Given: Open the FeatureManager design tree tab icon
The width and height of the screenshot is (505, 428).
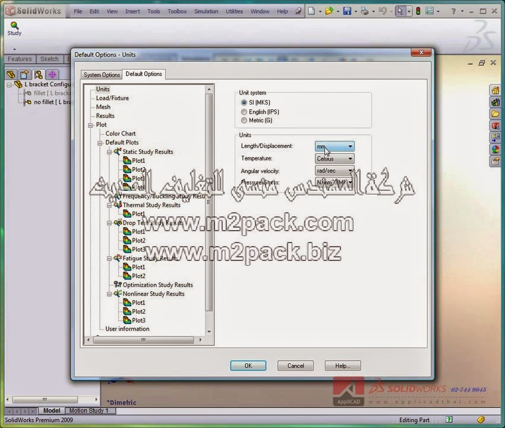Looking at the screenshot, I should 11,74.
